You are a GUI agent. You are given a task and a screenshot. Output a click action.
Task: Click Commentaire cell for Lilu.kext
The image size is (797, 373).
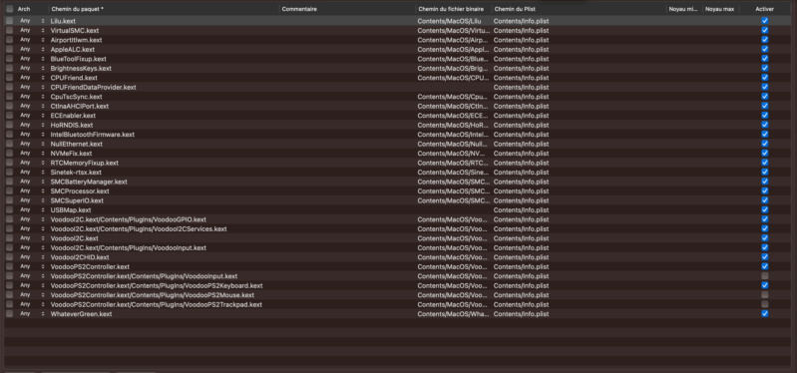[x=347, y=21]
